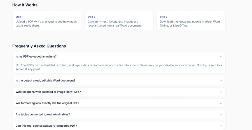Click 'Are tables converted to real Word tables?' text

coord(43,115)
